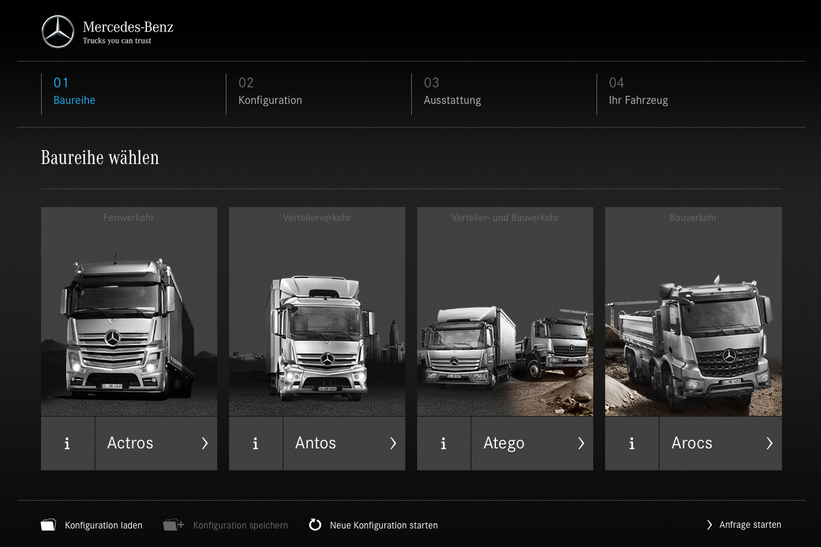Open the Atego info icon
The width and height of the screenshot is (821, 547).
tap(444, 444)
